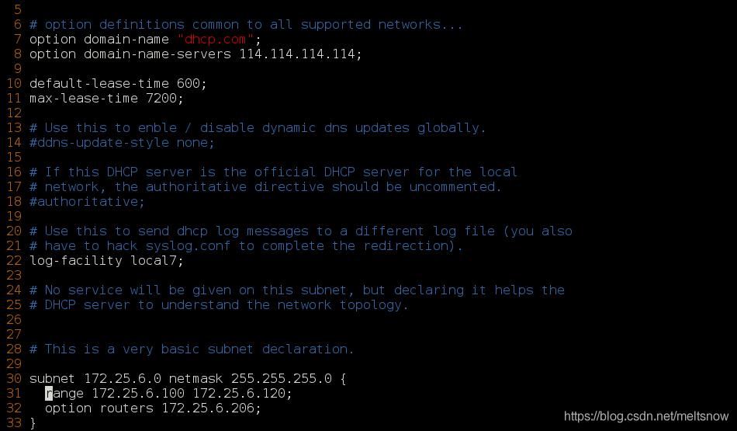The width and height of the screenshot is (737, 431).
Task: Click the default-lease-time value 600
Action: pyautogui.click(x=188, y=83)
